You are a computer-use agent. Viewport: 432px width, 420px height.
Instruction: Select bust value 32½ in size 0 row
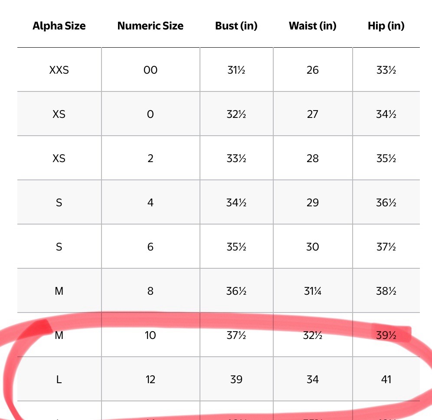click(x=236, y=114)
